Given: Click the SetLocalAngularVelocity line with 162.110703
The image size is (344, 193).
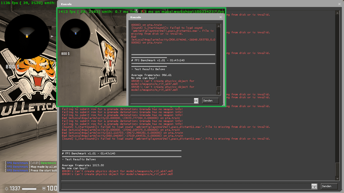Looking at the screenshot, I should click(122, 133).
